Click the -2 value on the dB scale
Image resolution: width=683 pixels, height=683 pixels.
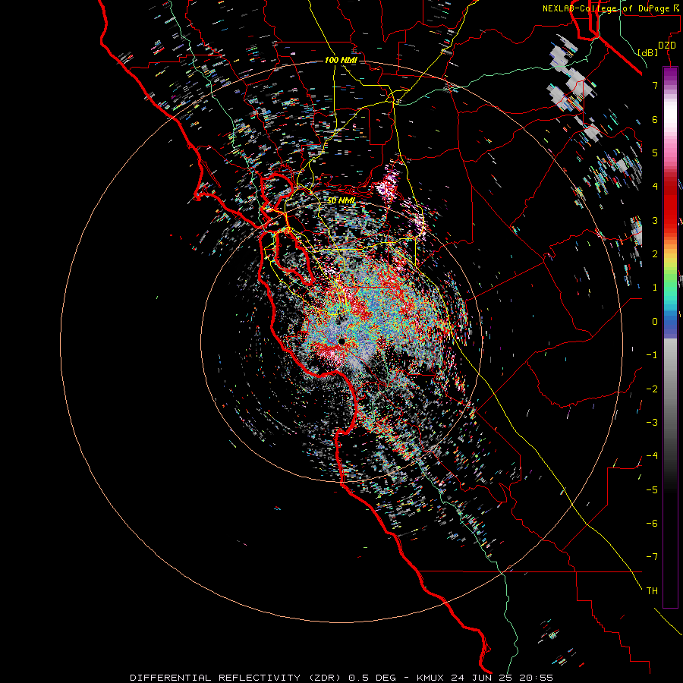(652, 389)
